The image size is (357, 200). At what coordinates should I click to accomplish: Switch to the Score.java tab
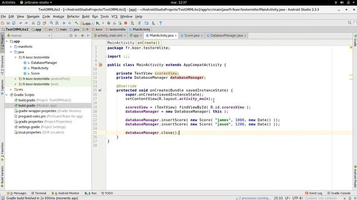click(192, 36)
